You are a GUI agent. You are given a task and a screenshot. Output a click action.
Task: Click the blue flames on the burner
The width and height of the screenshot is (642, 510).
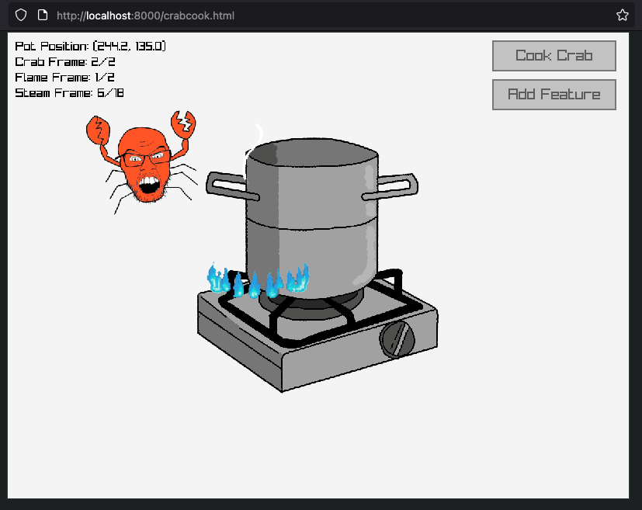[x=258, y=280]
